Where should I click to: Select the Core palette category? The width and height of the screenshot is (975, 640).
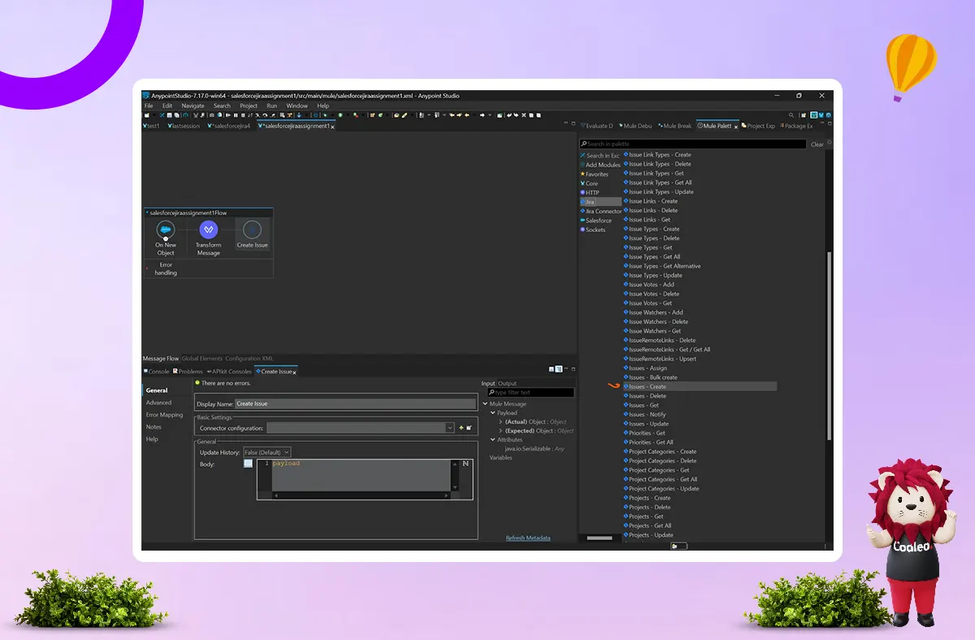tap(589, 184)
